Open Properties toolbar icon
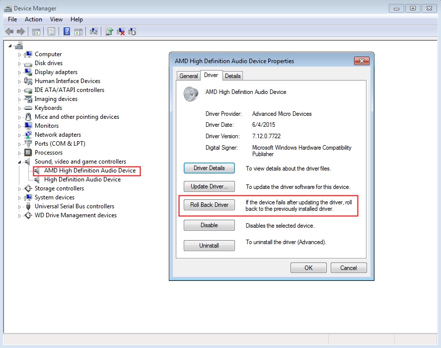Image resolution: width=441 pixels, height=348 pixels. coord(51,31)
